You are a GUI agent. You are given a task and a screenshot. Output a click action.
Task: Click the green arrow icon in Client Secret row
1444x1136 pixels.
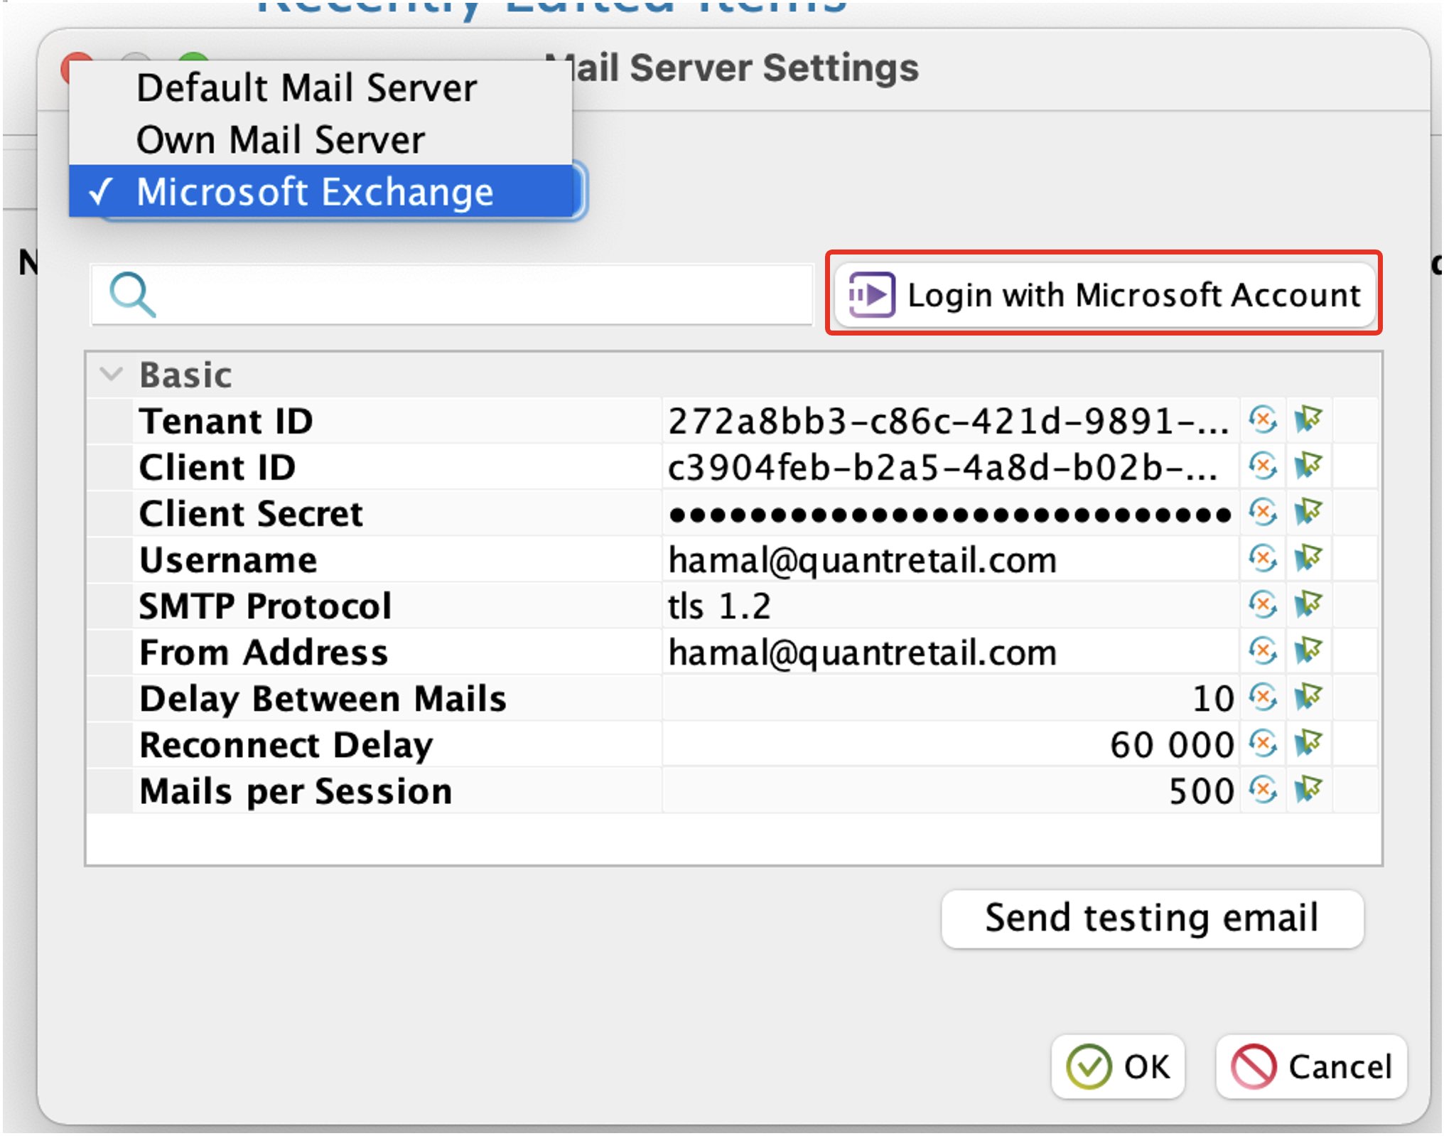click(1308, 513)
